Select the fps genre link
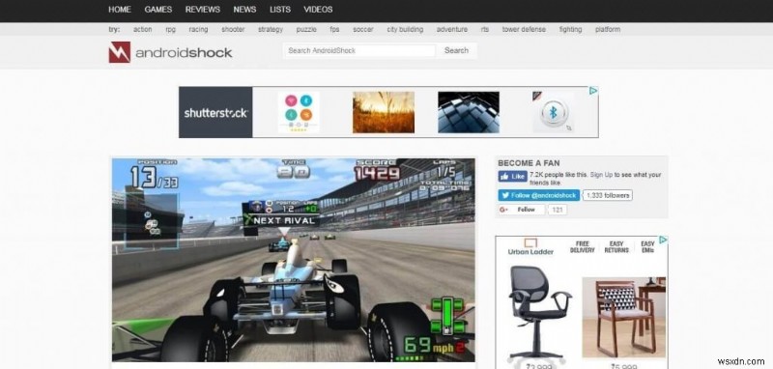This screenshot has width=773, height=369. (334, 30)
